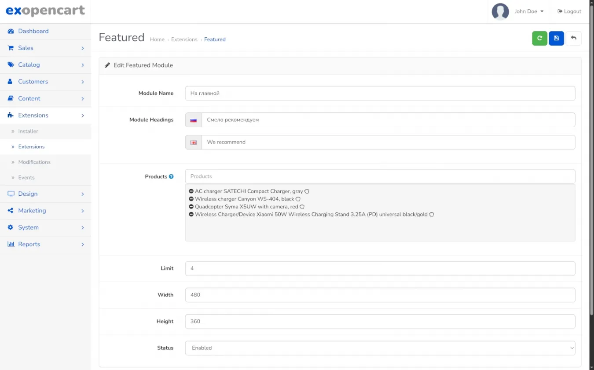The image size is (594, 370).
Task: Click the Logout link
Action: coord(569,11)
